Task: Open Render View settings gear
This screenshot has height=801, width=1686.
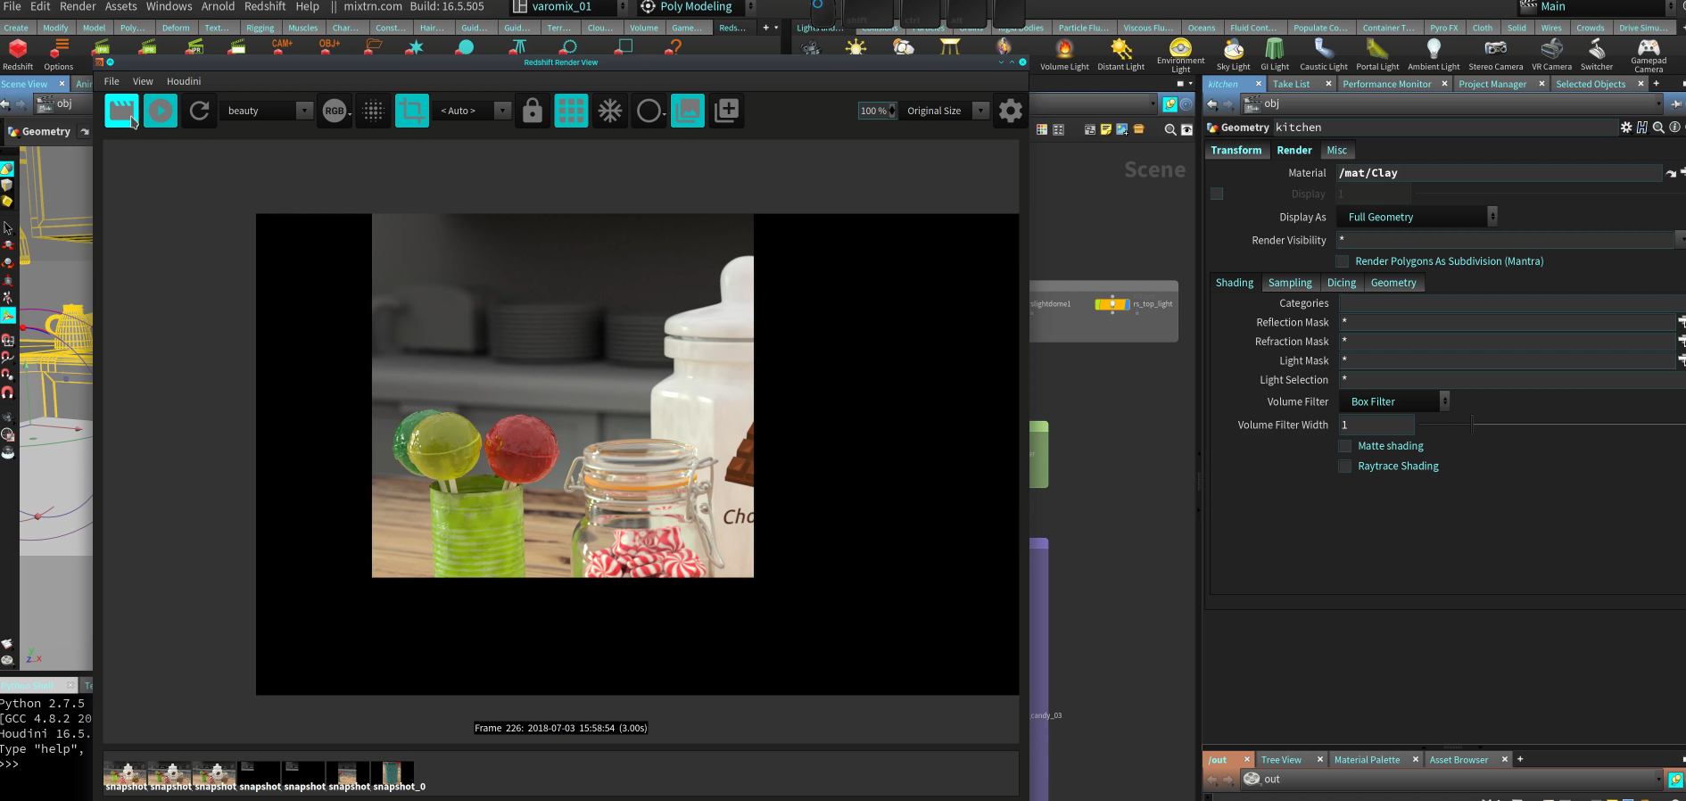Action: [x=1010, y=111]
